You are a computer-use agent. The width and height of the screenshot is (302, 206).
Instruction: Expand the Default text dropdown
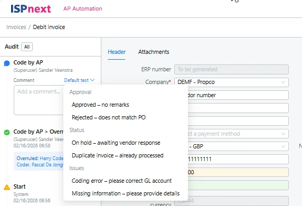tap(79, 80)
